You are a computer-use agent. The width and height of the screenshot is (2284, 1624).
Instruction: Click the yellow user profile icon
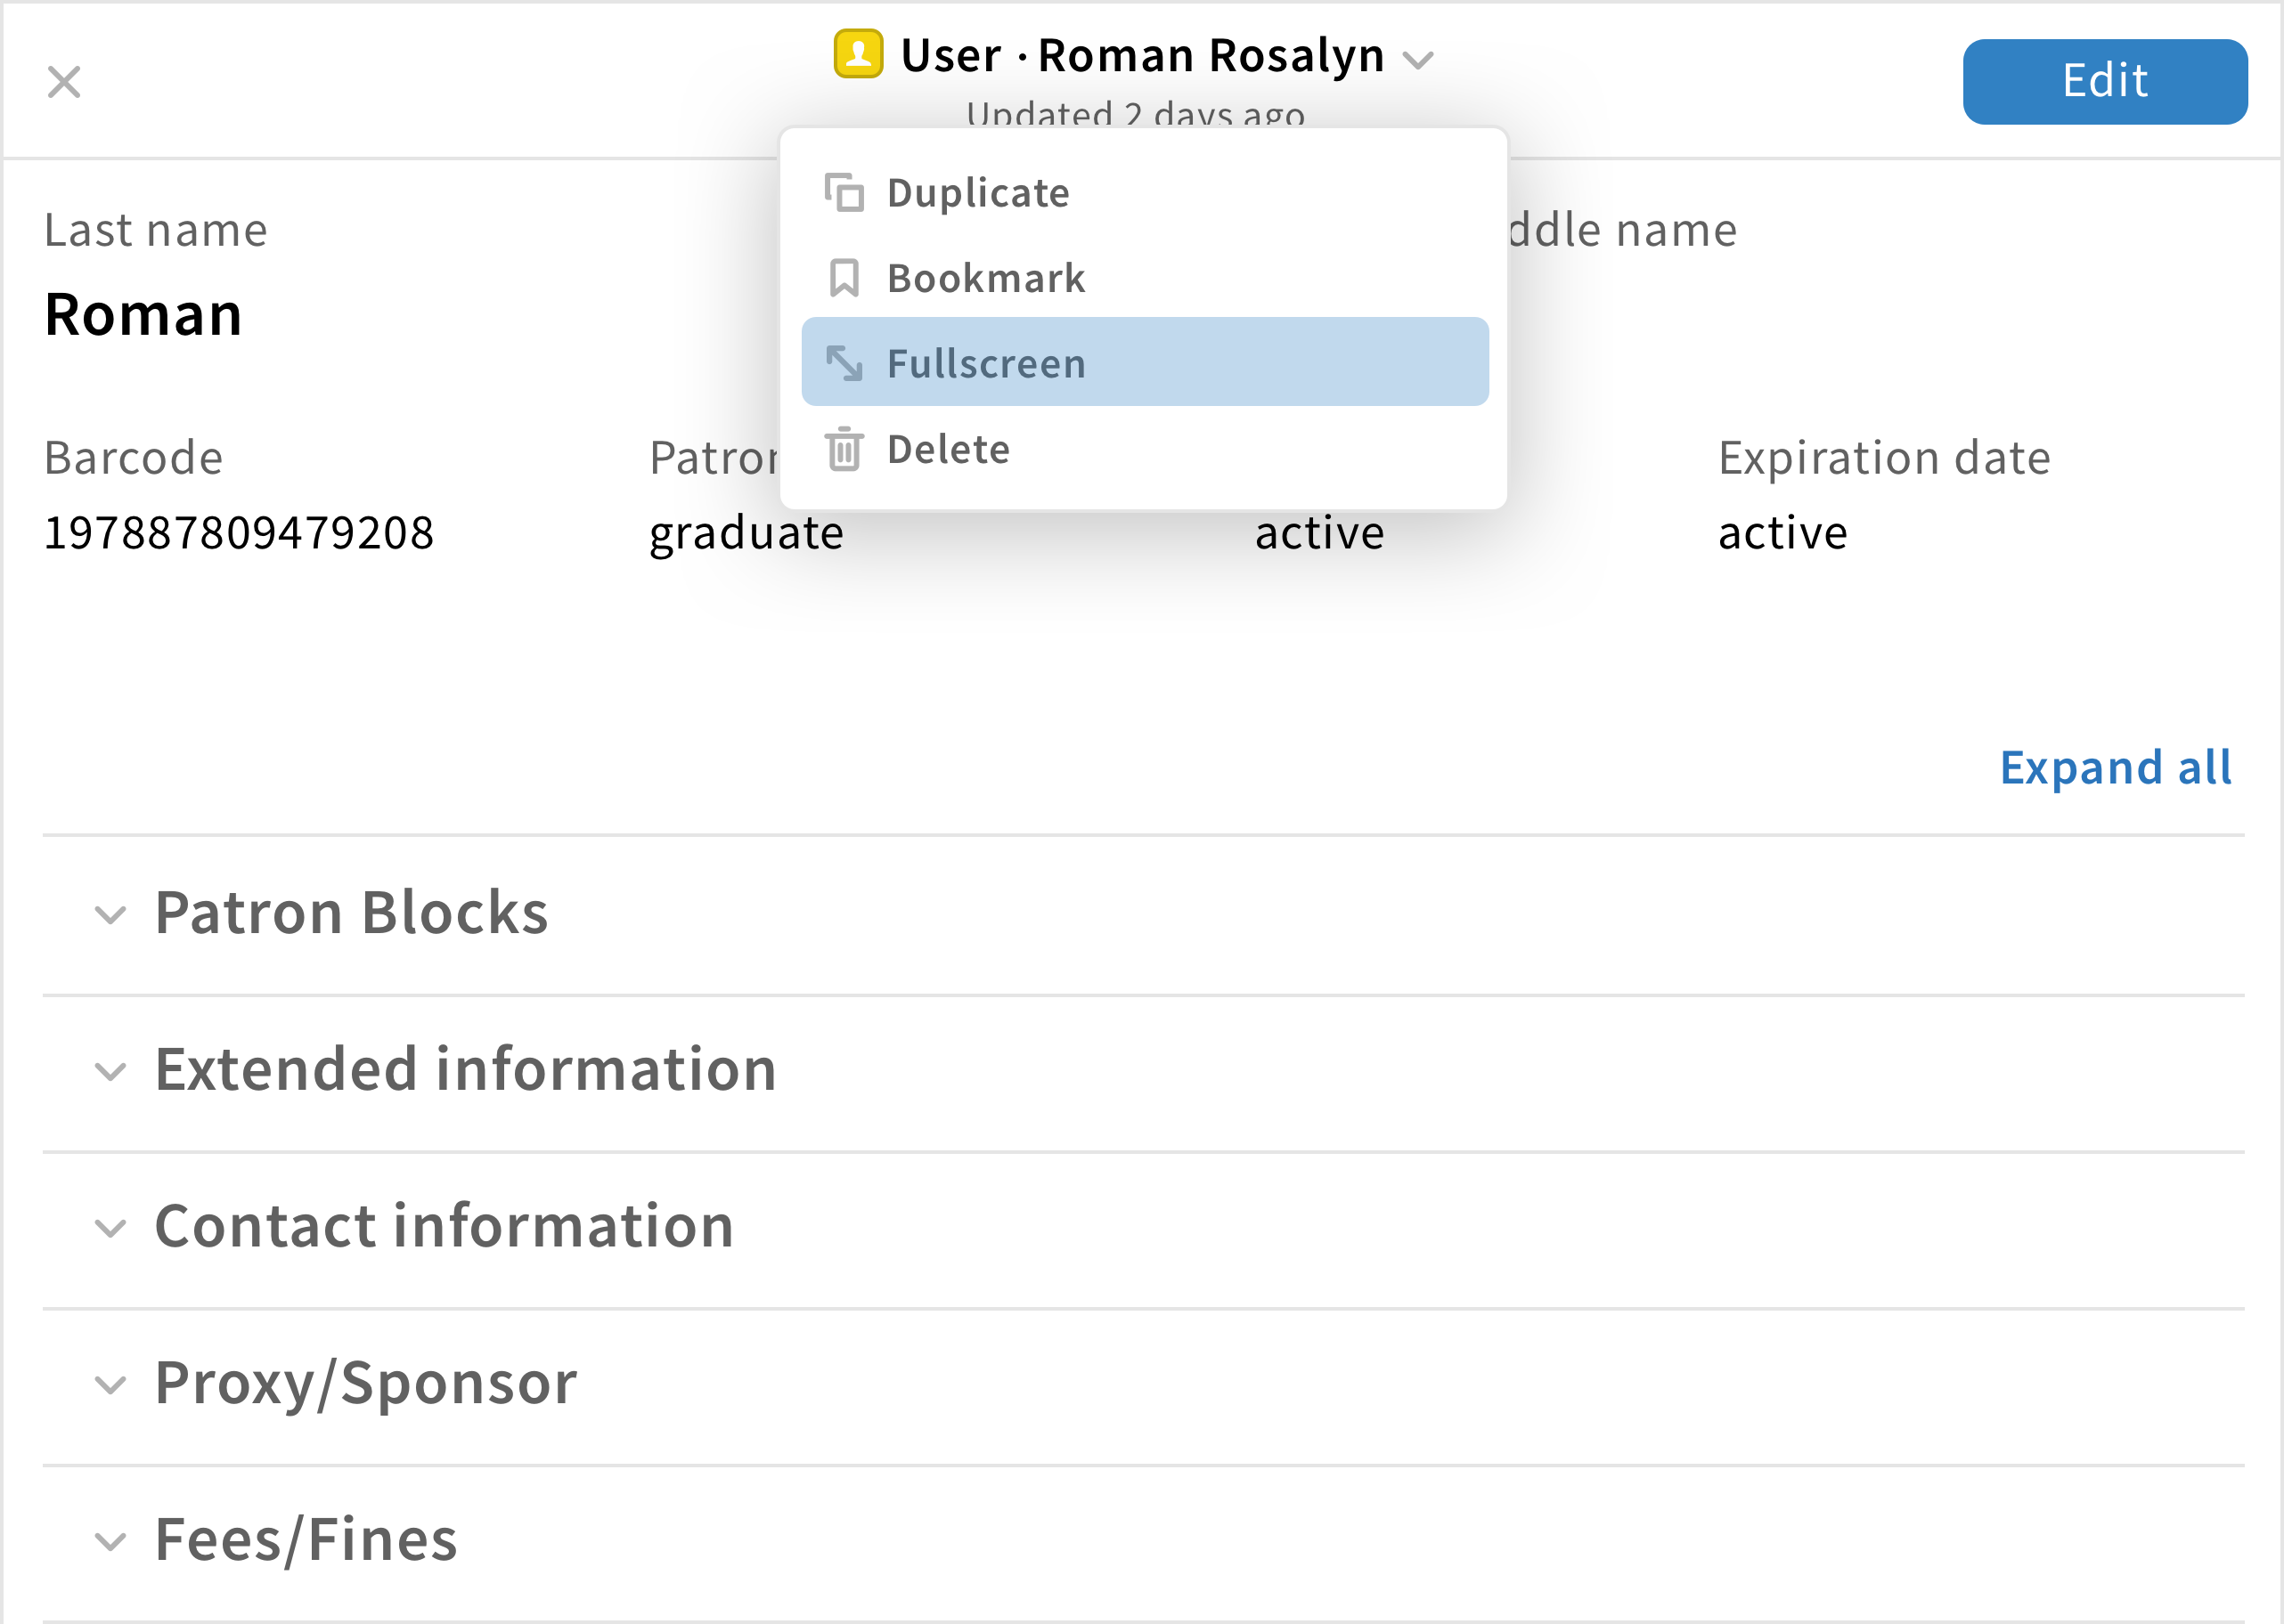pyautogui.click(x=856, y=55)
